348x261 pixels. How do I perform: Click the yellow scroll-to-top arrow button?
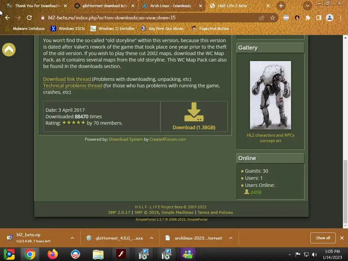(x=9, y=50)
